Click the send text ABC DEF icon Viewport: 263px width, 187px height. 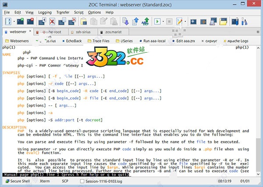(x=145, y=22)
